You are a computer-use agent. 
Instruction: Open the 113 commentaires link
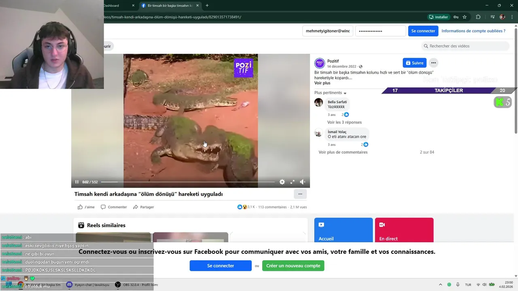272,207
